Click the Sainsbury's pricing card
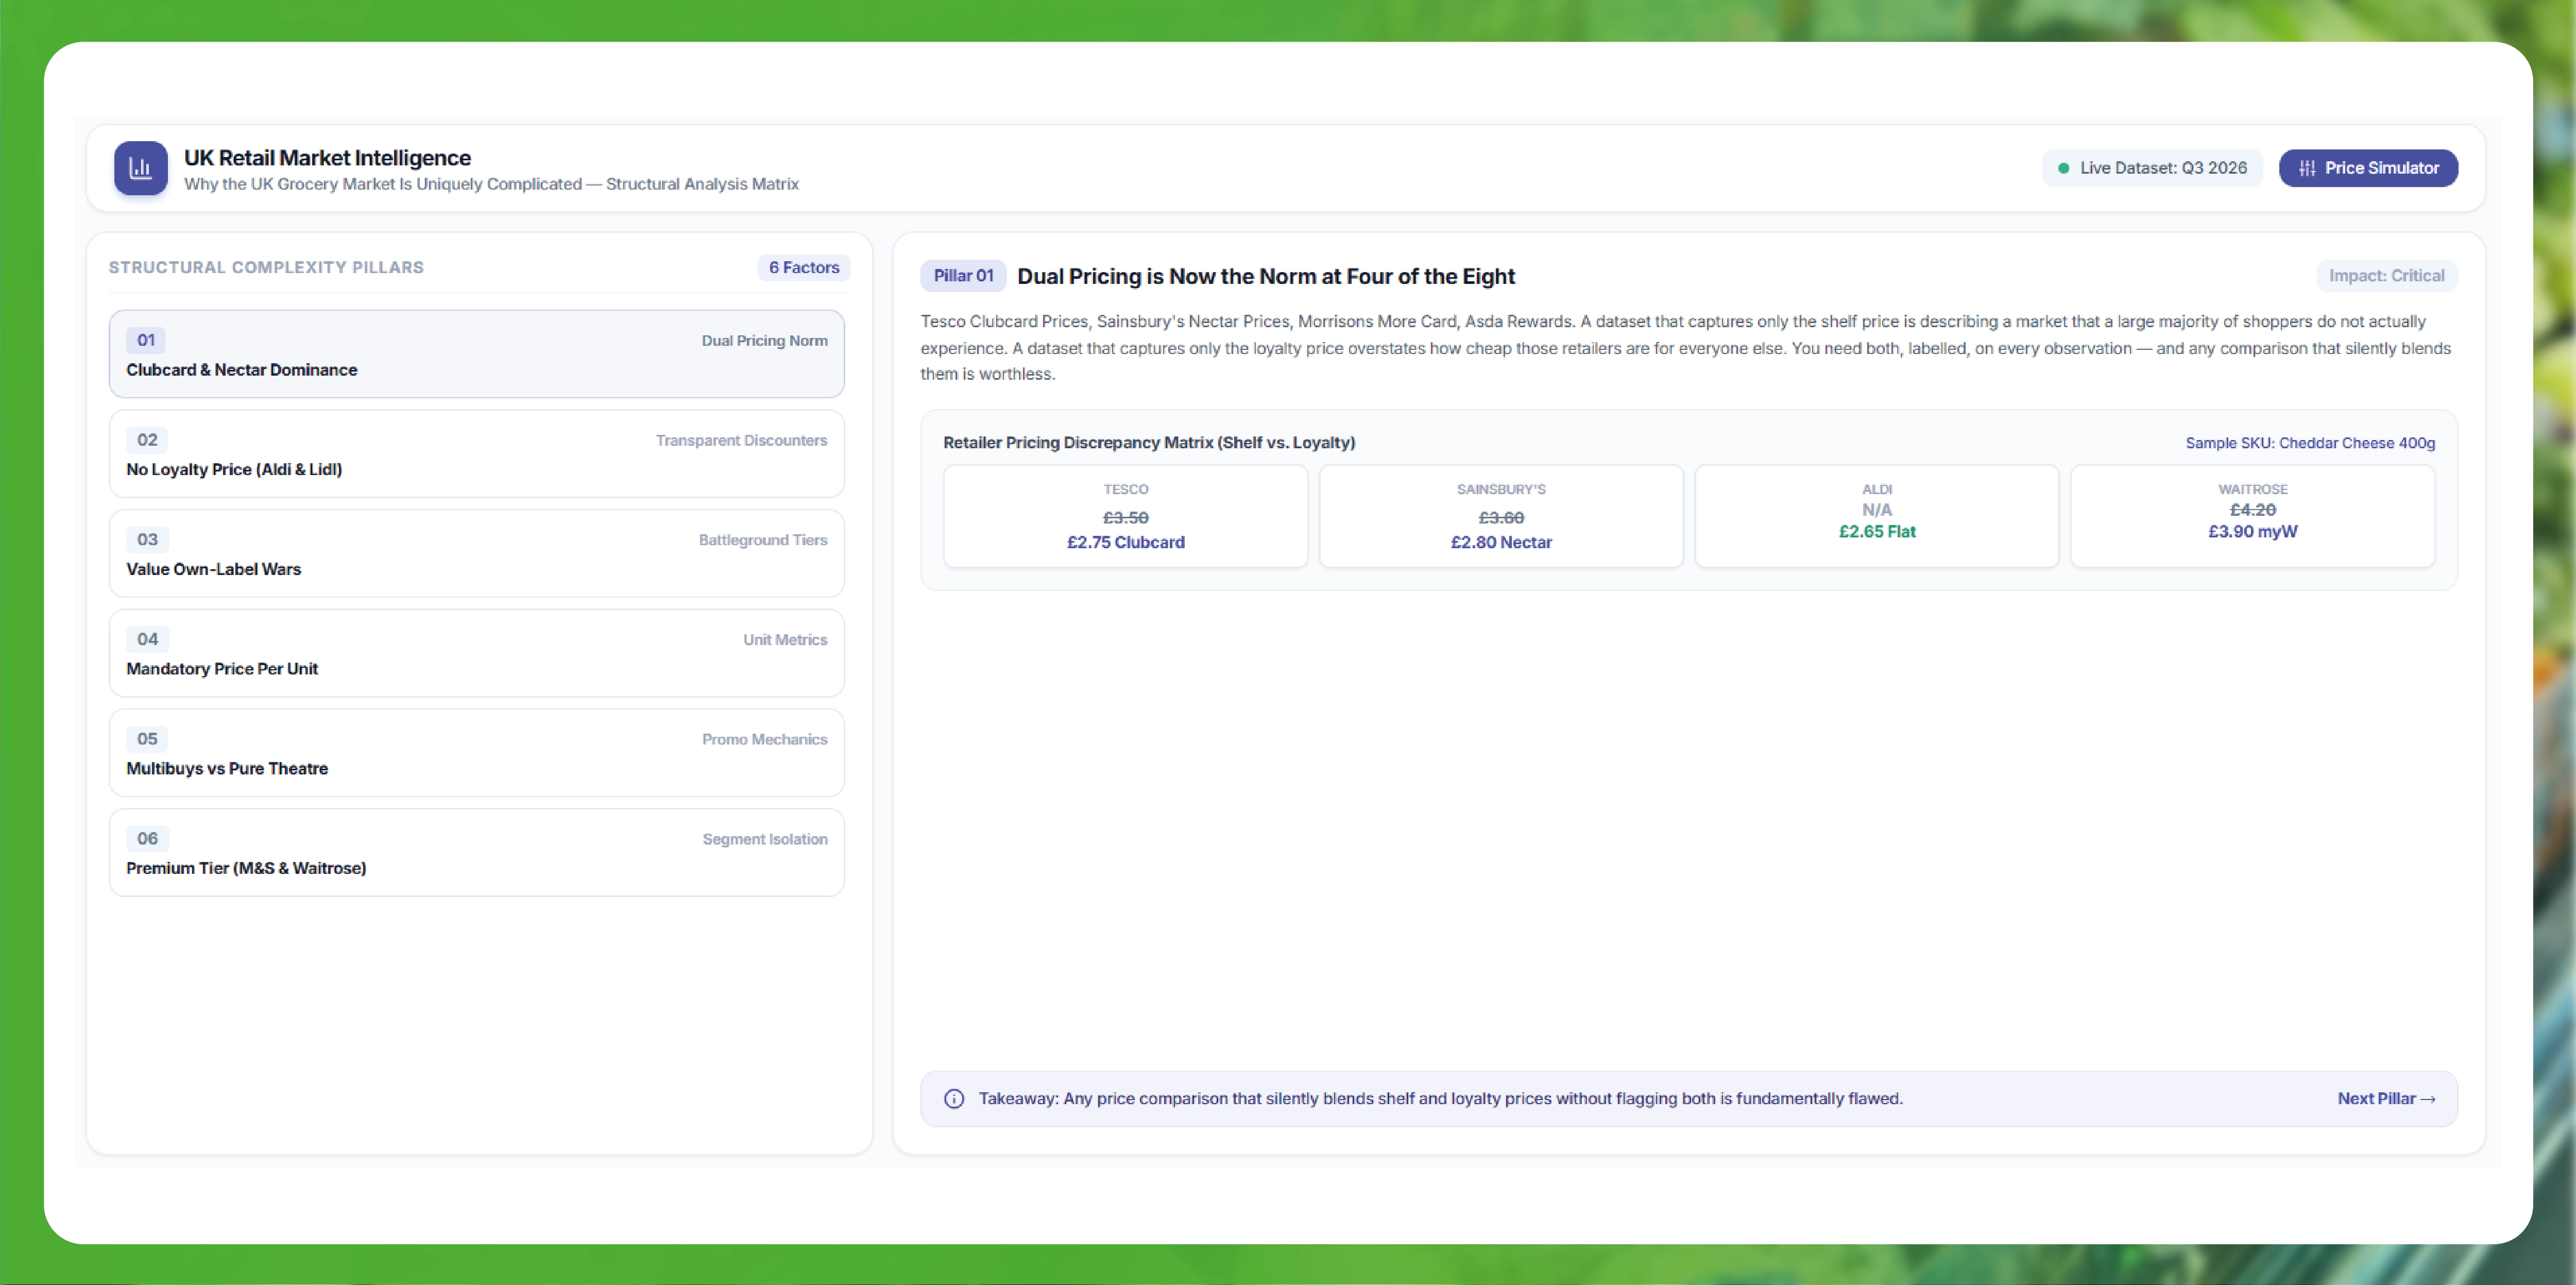The image size is (2576, 1285). tap(1501, 516)
